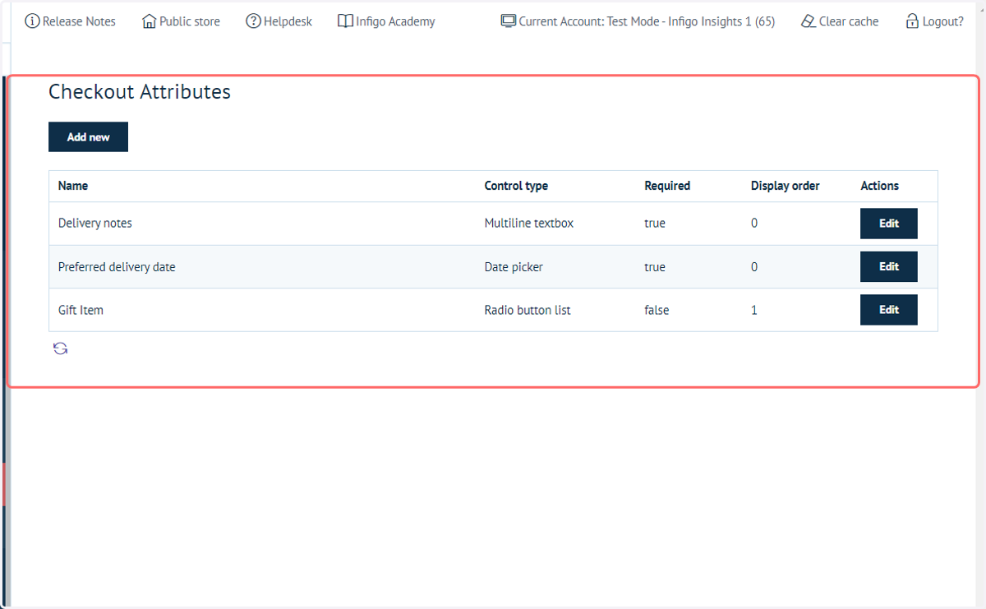Edit the Delivery notes attribute
This screenshot has width=986, height=609.
click(x=889, y=224)
